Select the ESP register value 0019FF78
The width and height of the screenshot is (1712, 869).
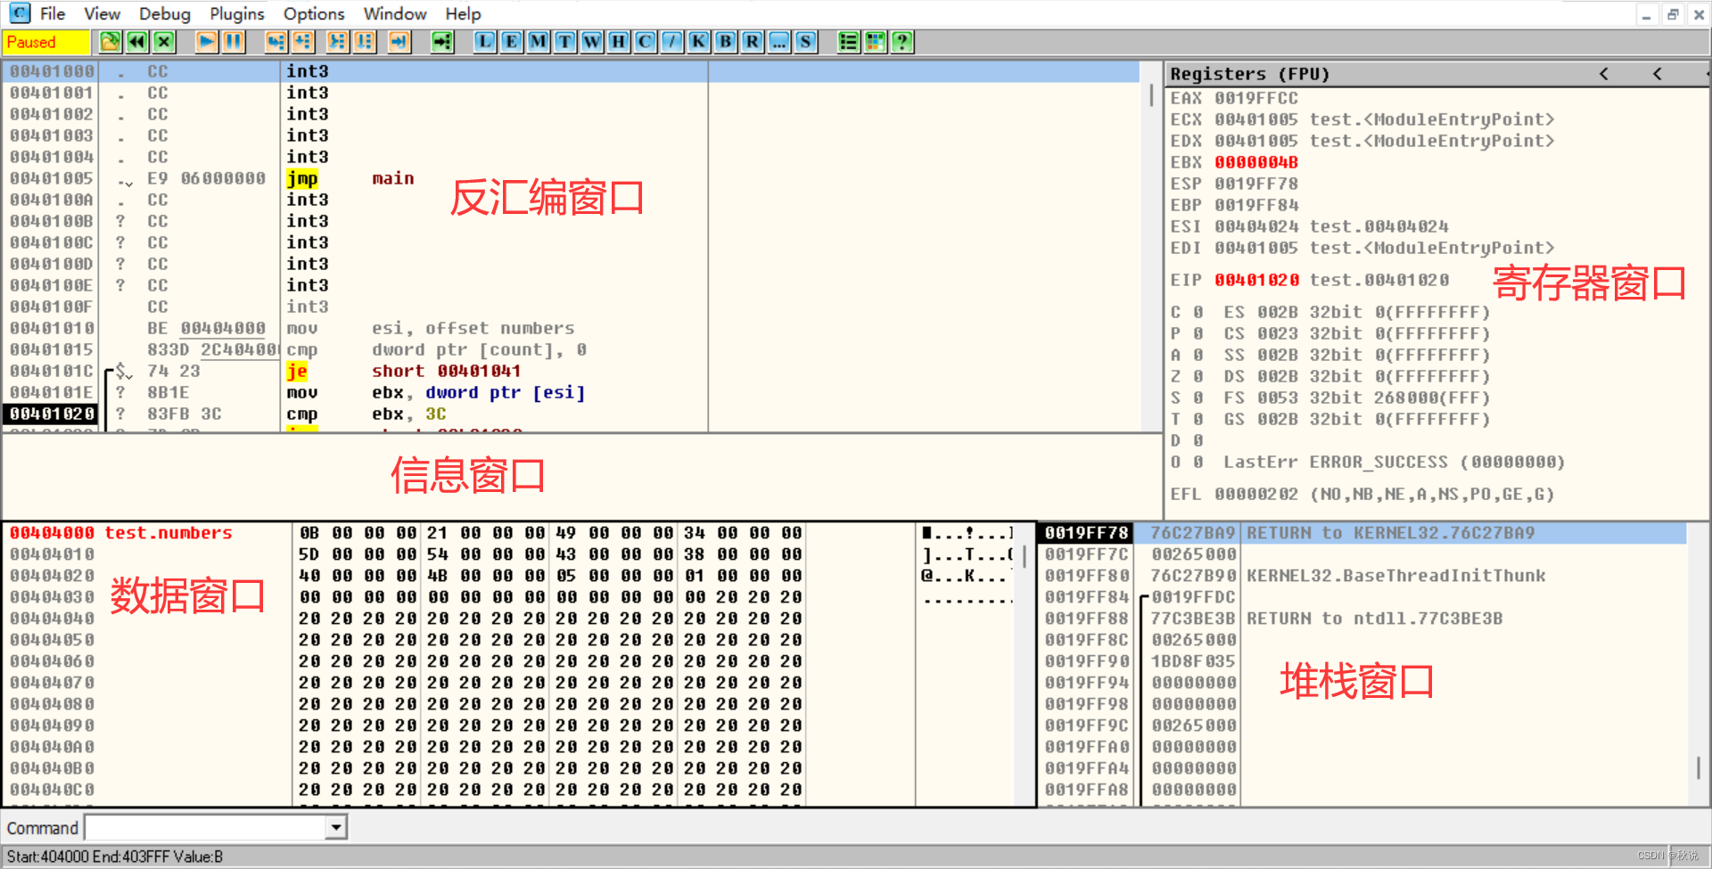coord(1256,184)
